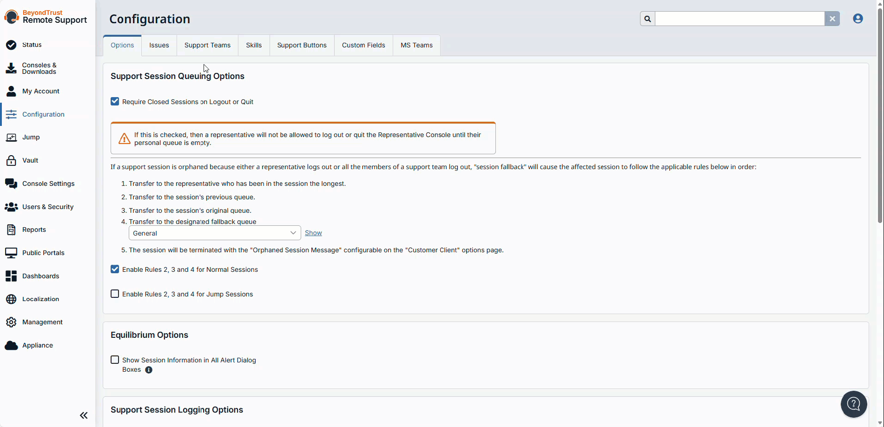This screenshot has height=427, width=884.
Task: Collapse the sidebar with double-chevron icon
Action: click(x=84, y=415)
